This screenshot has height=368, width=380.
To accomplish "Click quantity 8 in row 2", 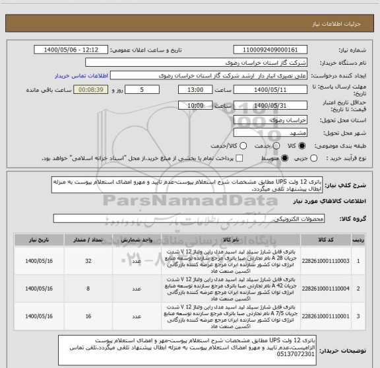I will pos(88,289).
